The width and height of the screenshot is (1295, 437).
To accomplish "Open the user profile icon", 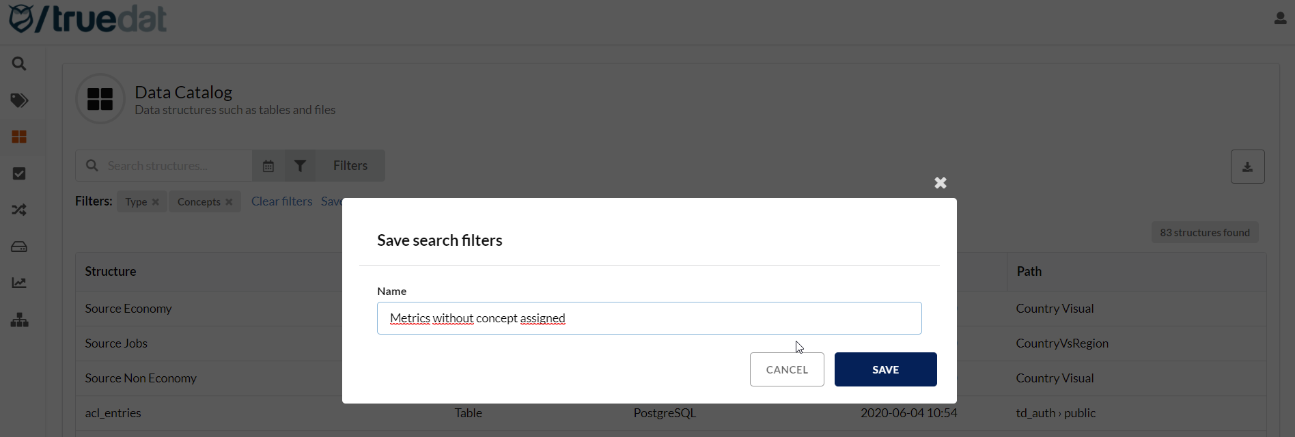I will 1280,17.
